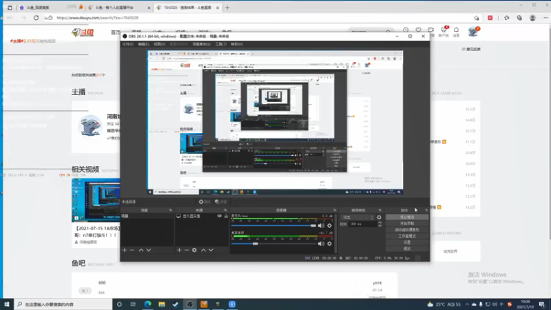
Task: Decrease transition duration with down arrow
Action: 380,225
